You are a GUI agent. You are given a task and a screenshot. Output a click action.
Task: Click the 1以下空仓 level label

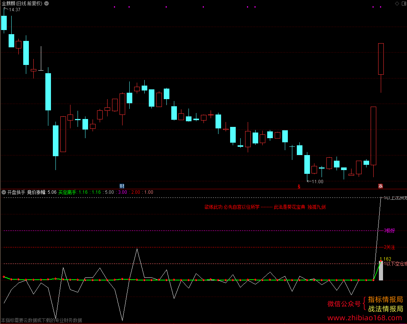(395, 264)
